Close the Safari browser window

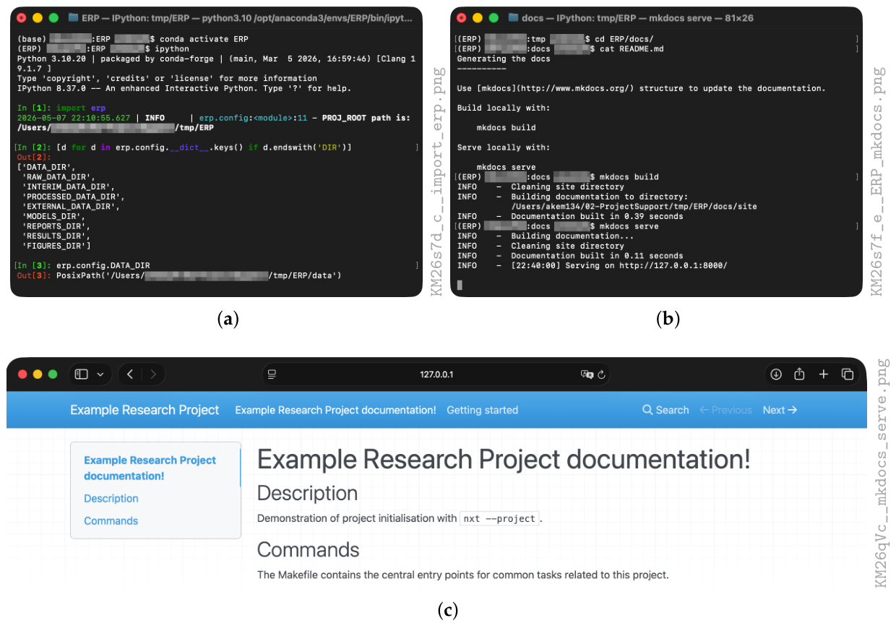click(22, 374)
